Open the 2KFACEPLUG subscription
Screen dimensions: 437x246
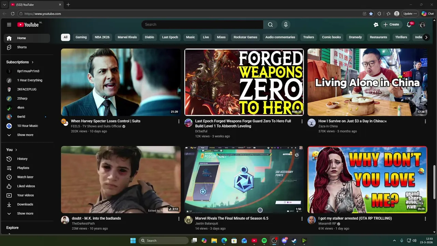pyautogui.click(x=27, y=90)
